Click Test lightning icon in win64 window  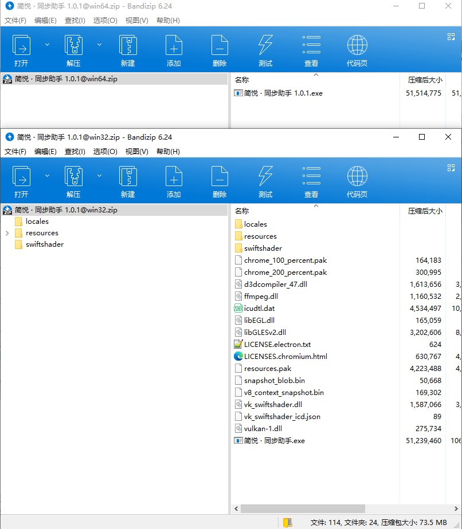(265, 45)
